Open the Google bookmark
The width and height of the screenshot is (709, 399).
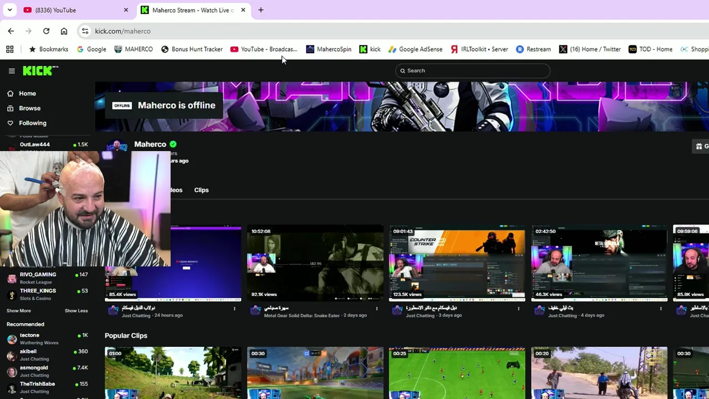click(x=91, y=49)
